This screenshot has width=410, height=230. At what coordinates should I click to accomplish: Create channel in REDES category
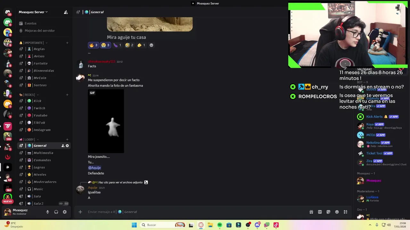click(67, 95)
